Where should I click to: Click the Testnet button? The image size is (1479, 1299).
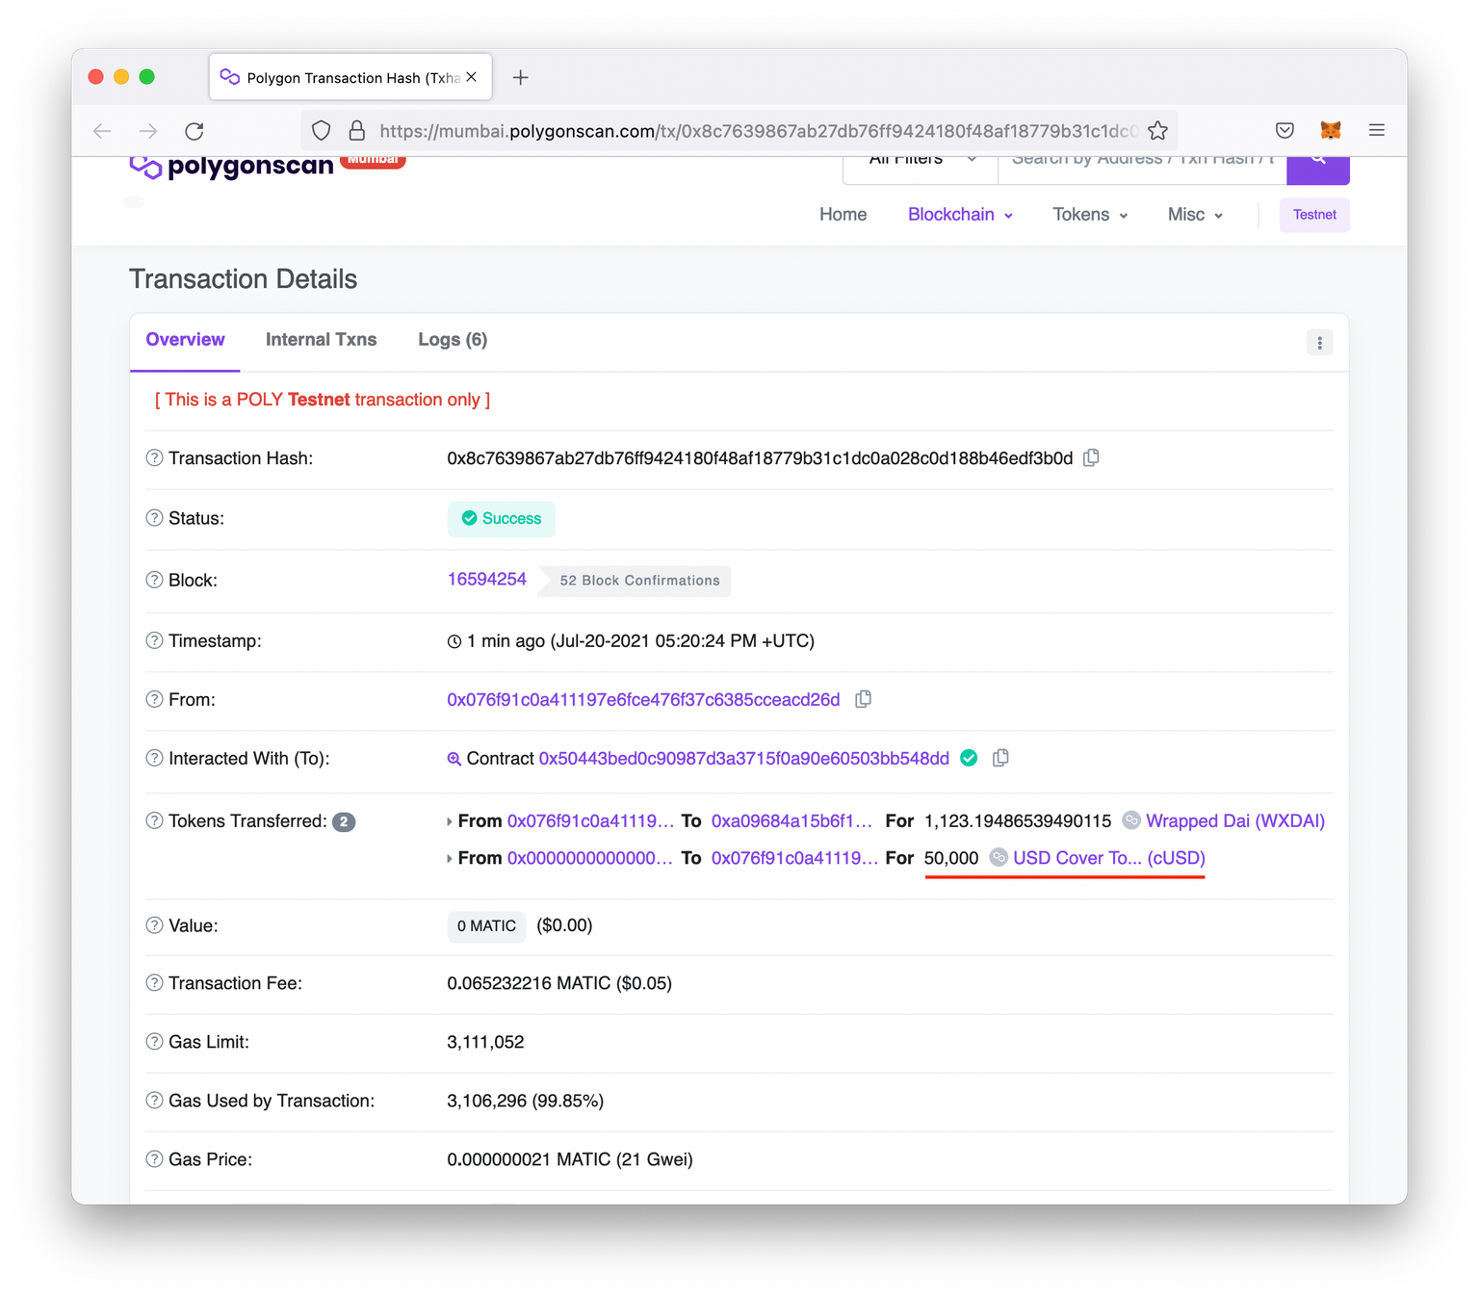(1314, 215)
